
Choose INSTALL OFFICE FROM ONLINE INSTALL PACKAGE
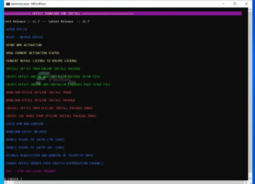[x=43, y=69]
